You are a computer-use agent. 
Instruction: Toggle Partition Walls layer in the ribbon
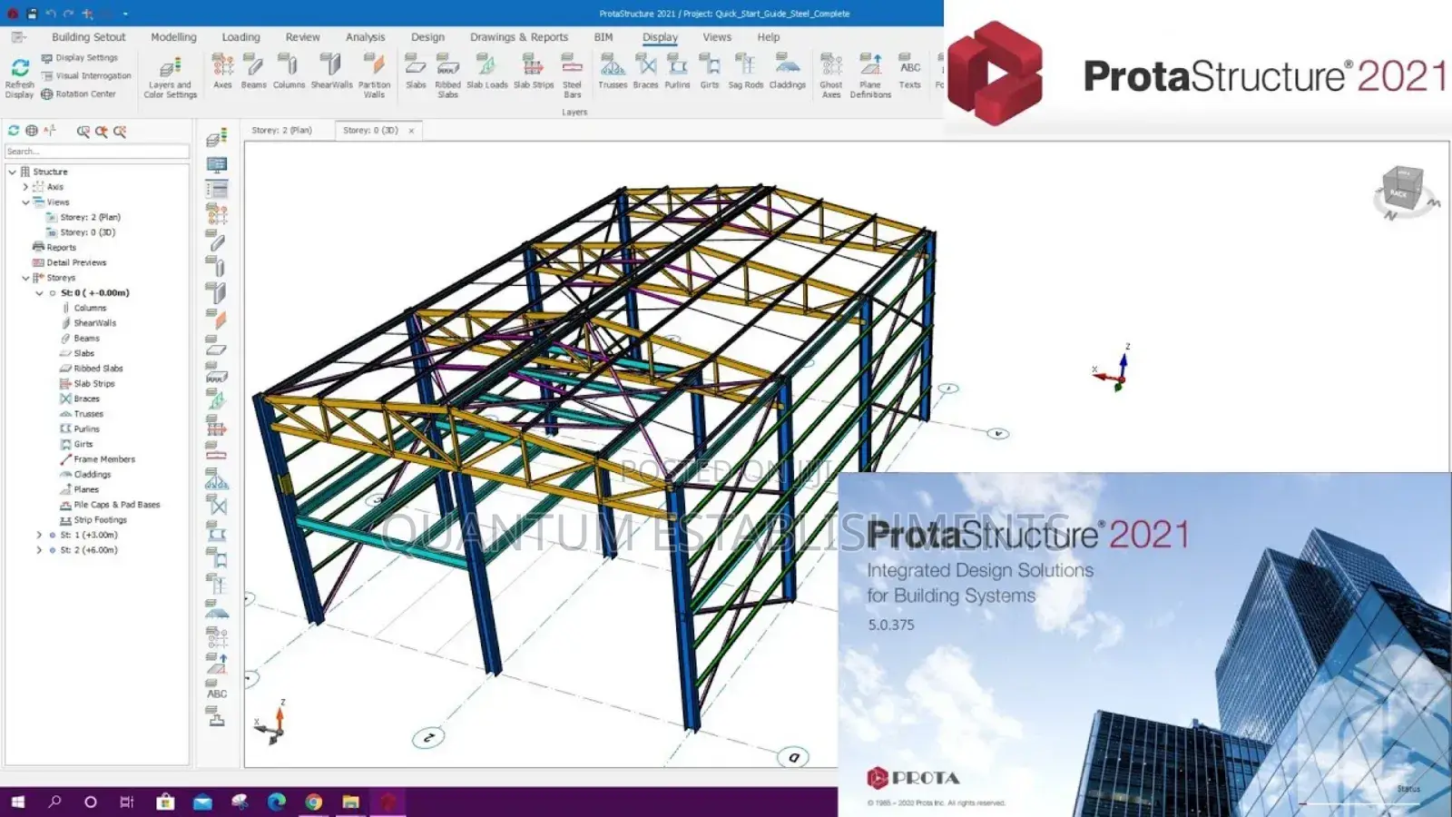click(x=374, y=76)
